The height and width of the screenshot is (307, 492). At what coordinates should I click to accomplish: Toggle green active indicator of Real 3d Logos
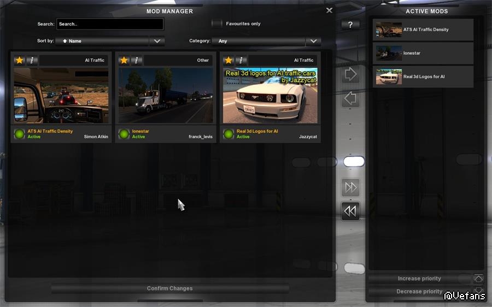[x=229, y=134]
